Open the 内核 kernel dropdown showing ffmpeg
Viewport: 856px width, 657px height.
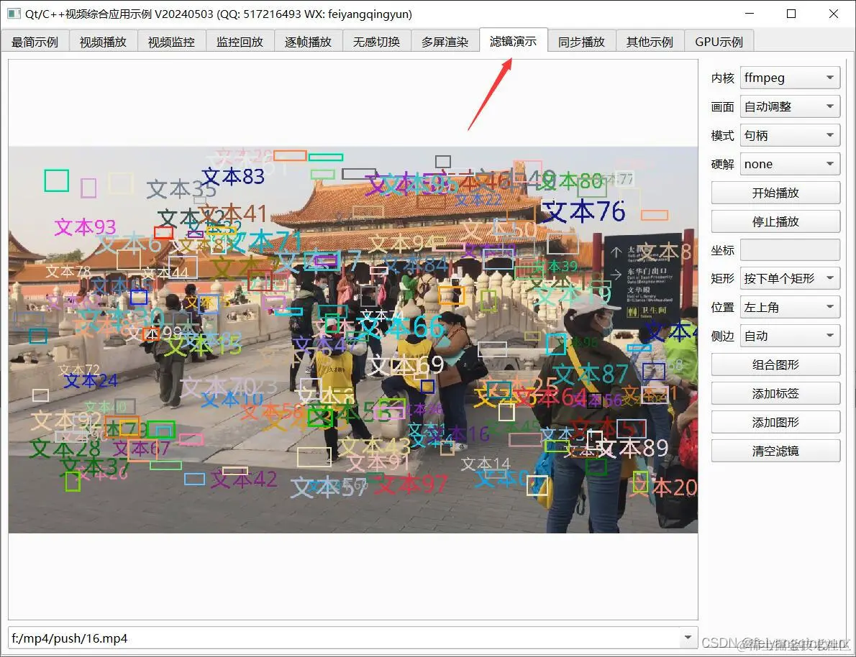coord(789,77)
